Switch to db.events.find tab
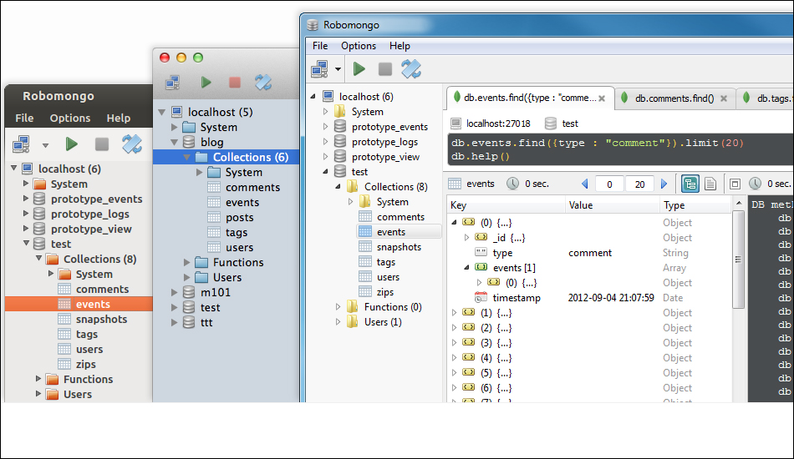This screenshot has height=459, width=794. coord(530,98)
